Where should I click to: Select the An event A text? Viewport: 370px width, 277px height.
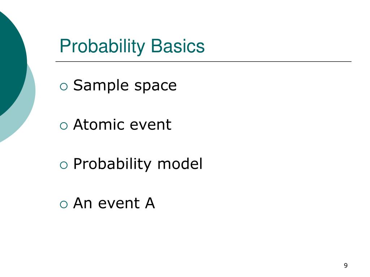click(x=114, y=203)
